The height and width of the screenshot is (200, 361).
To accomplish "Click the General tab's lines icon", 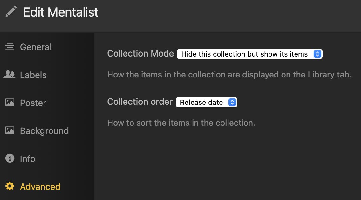I will coord(10,47).
